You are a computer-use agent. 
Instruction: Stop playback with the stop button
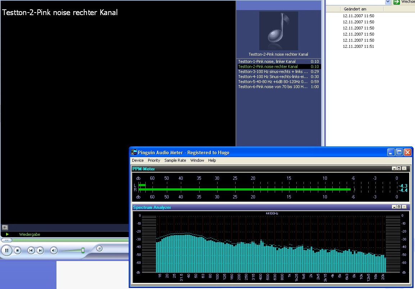point(18,250)
